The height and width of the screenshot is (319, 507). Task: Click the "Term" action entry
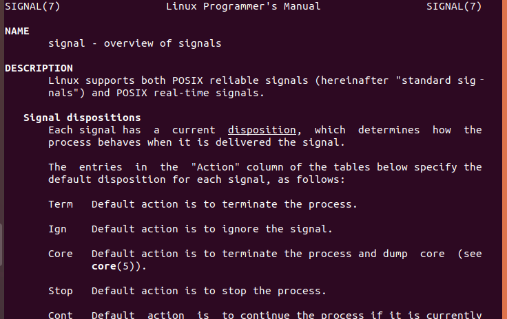60,204
